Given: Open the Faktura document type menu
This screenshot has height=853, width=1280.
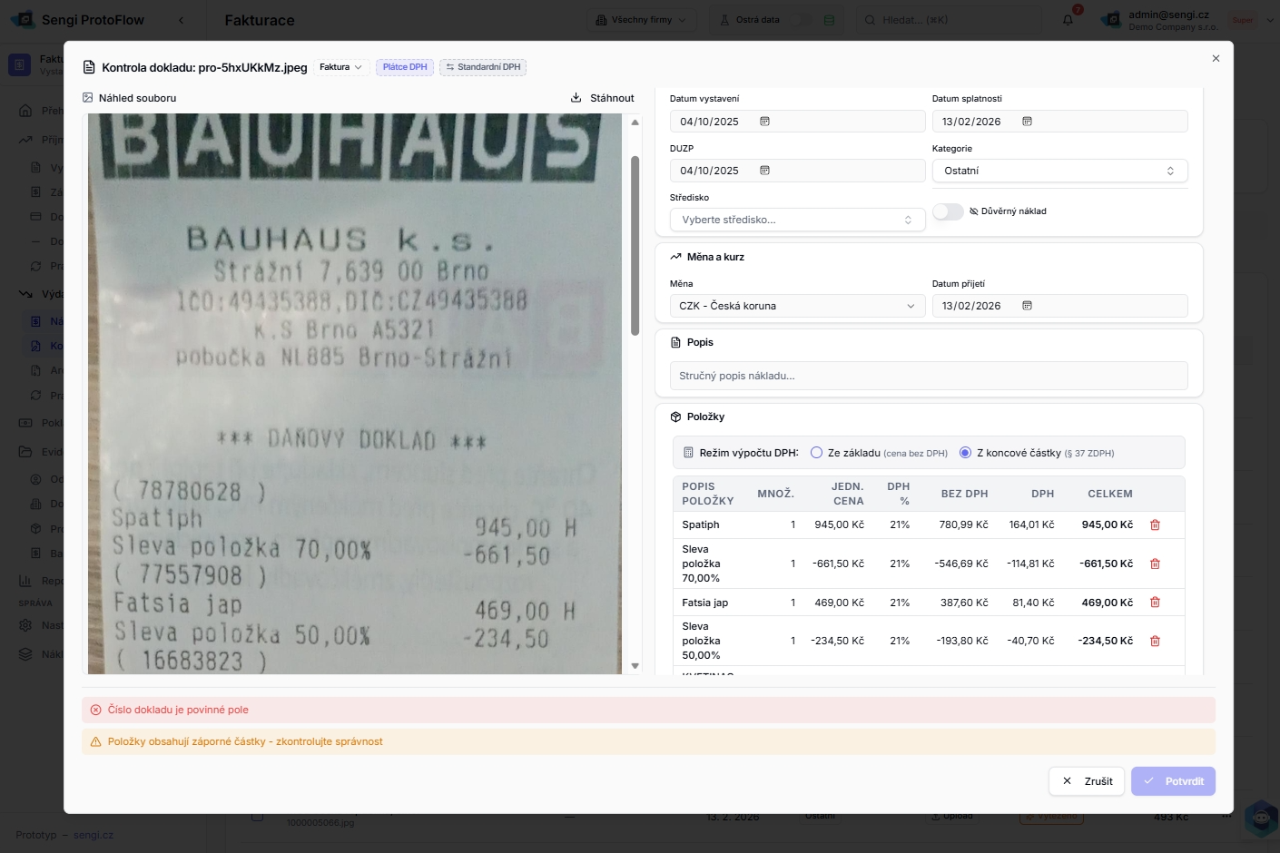Looking at the screenshot, I should pos(340,67).
